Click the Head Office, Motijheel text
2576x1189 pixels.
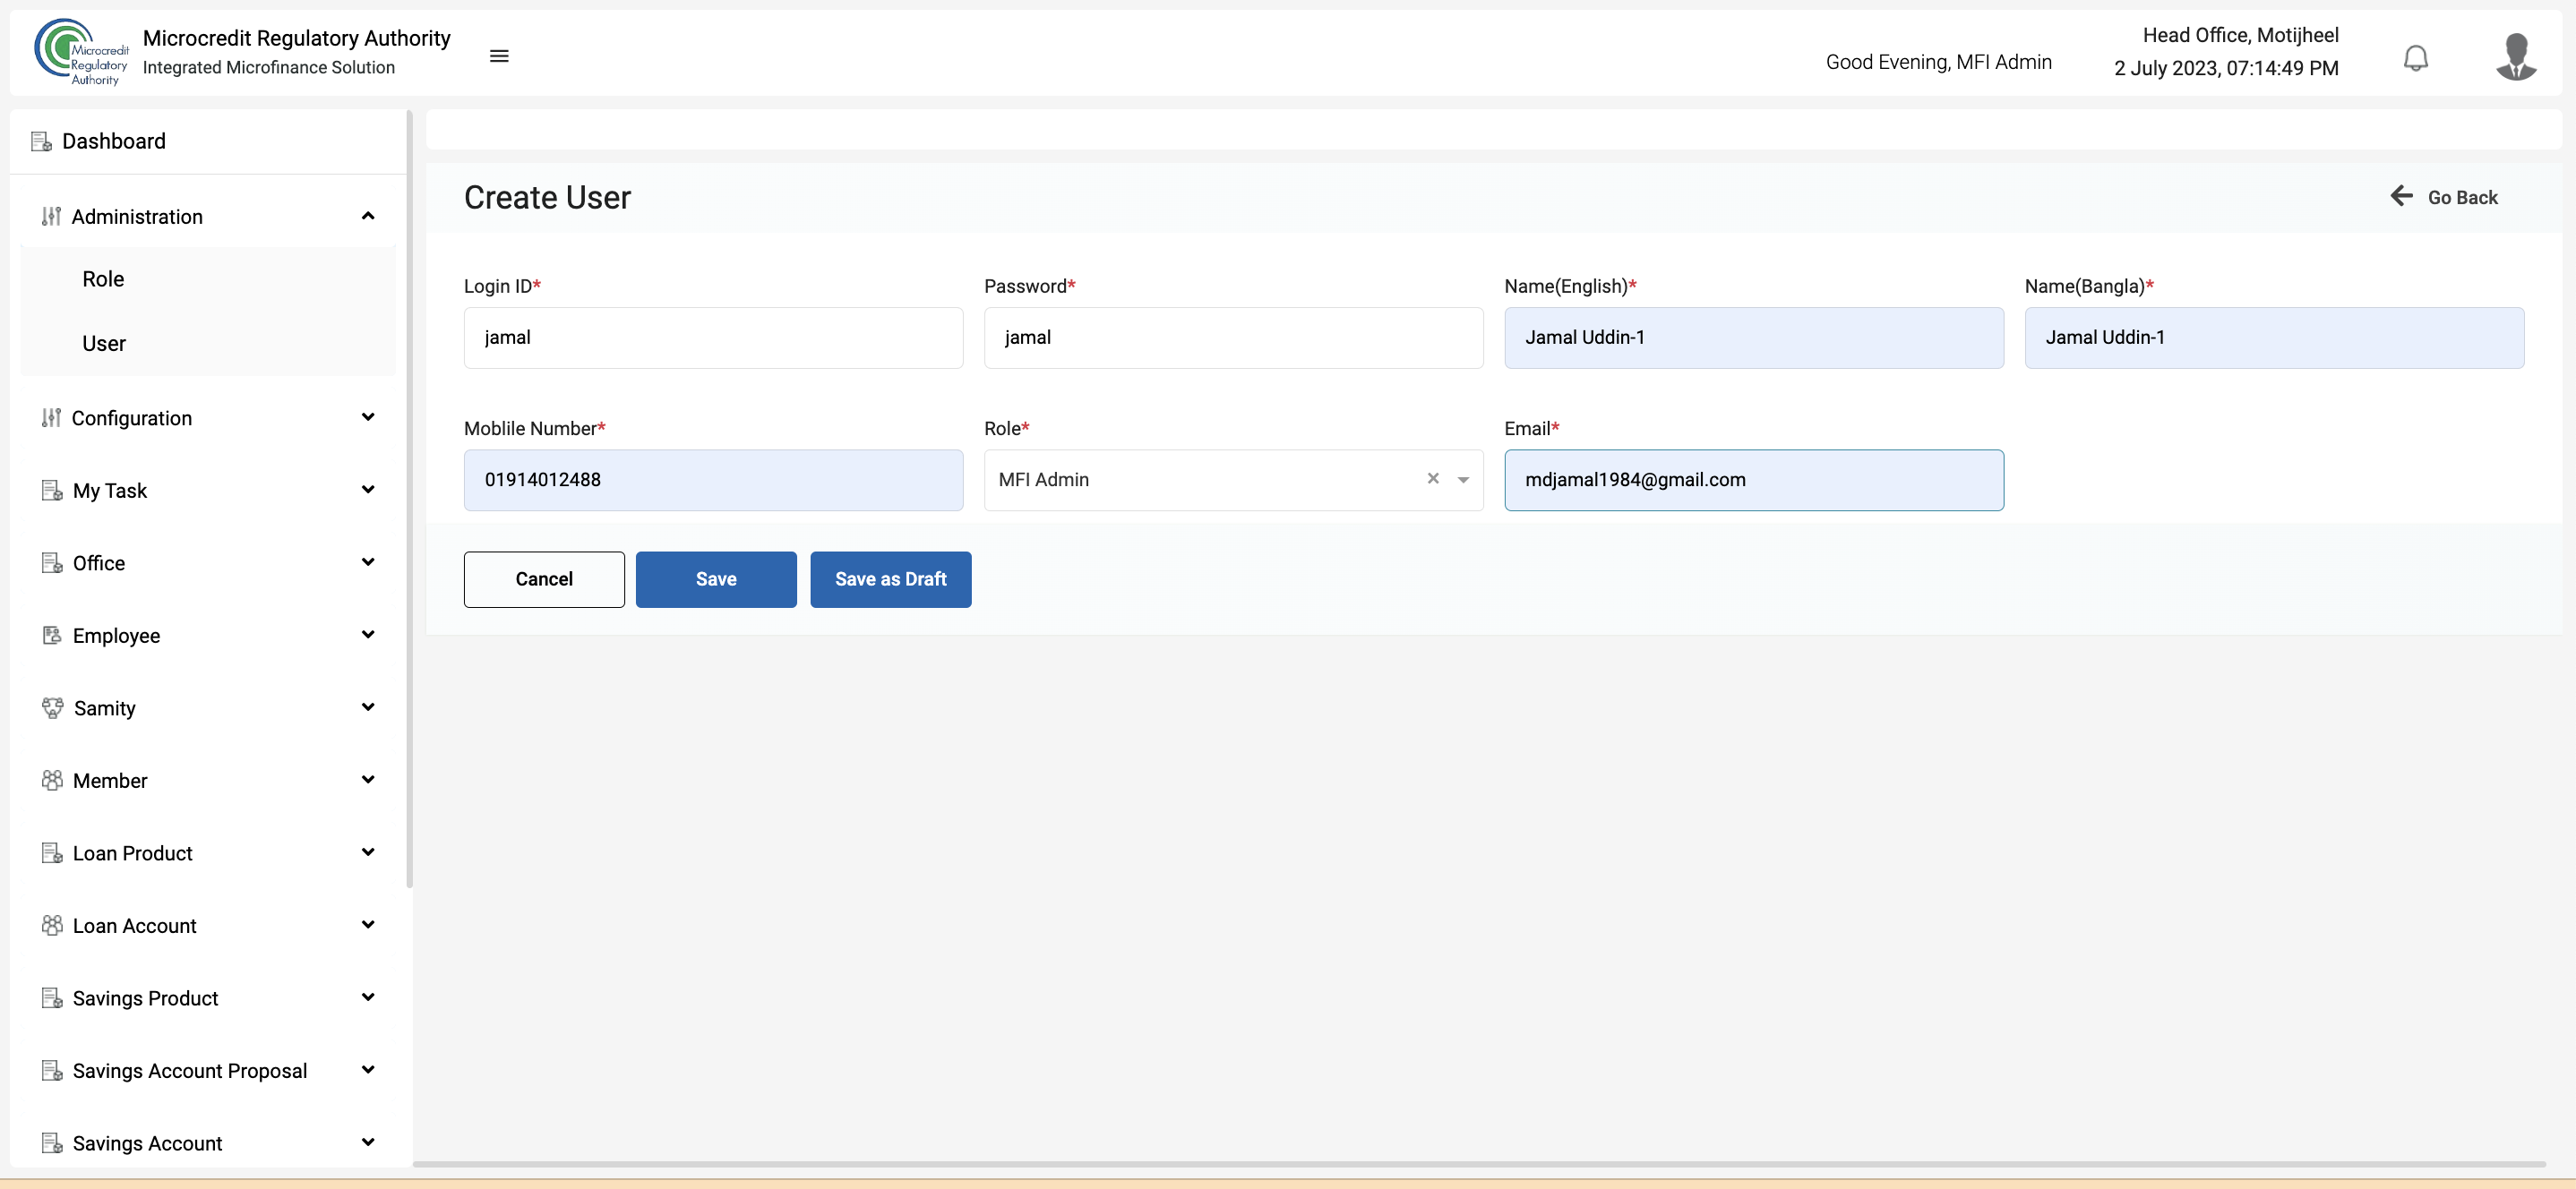pyautogui.click(x=2240, y=35)
